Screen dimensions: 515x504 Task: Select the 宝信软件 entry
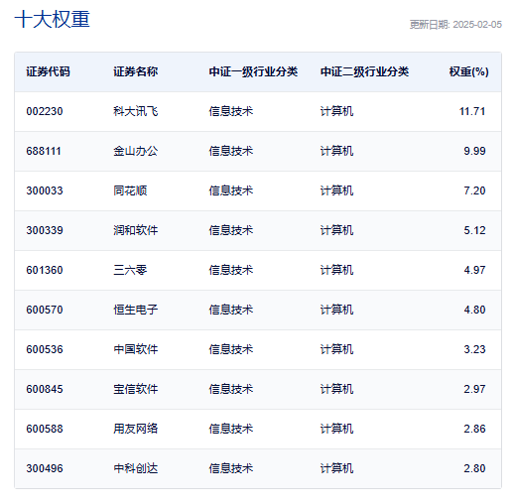tap(136, 389)
